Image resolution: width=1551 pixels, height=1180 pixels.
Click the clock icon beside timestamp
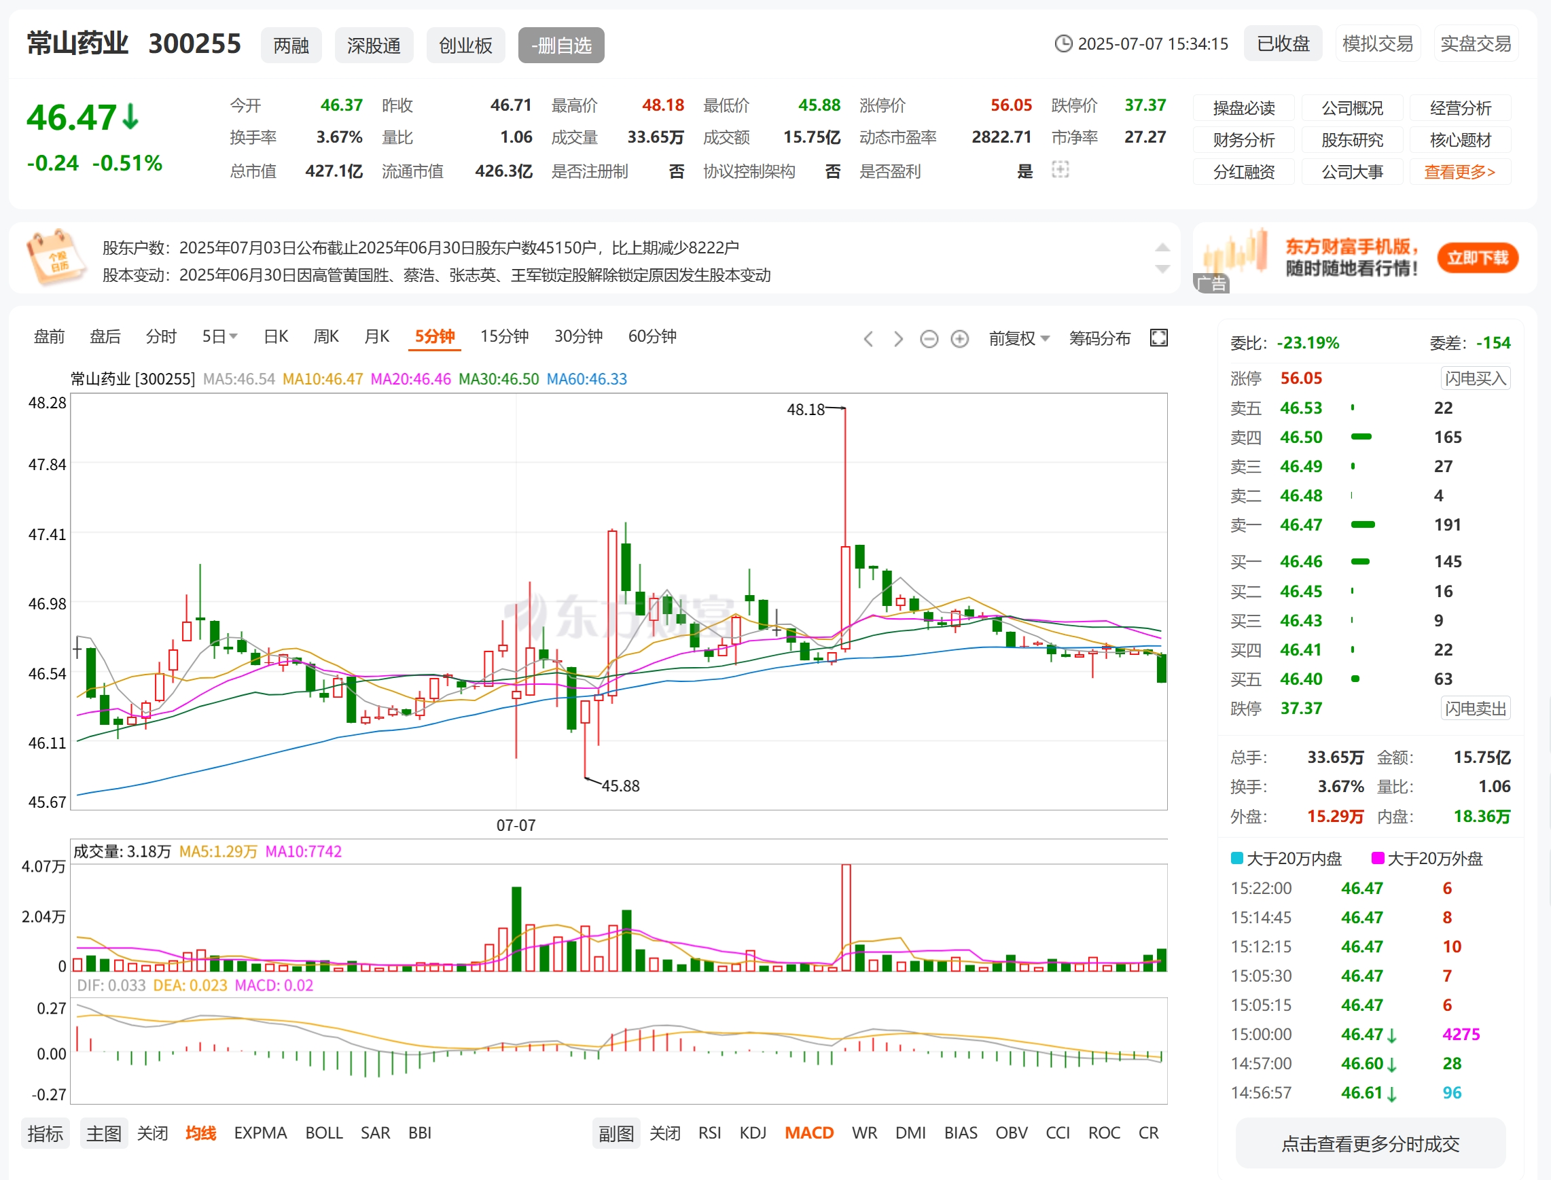[x=1063, y=43]
